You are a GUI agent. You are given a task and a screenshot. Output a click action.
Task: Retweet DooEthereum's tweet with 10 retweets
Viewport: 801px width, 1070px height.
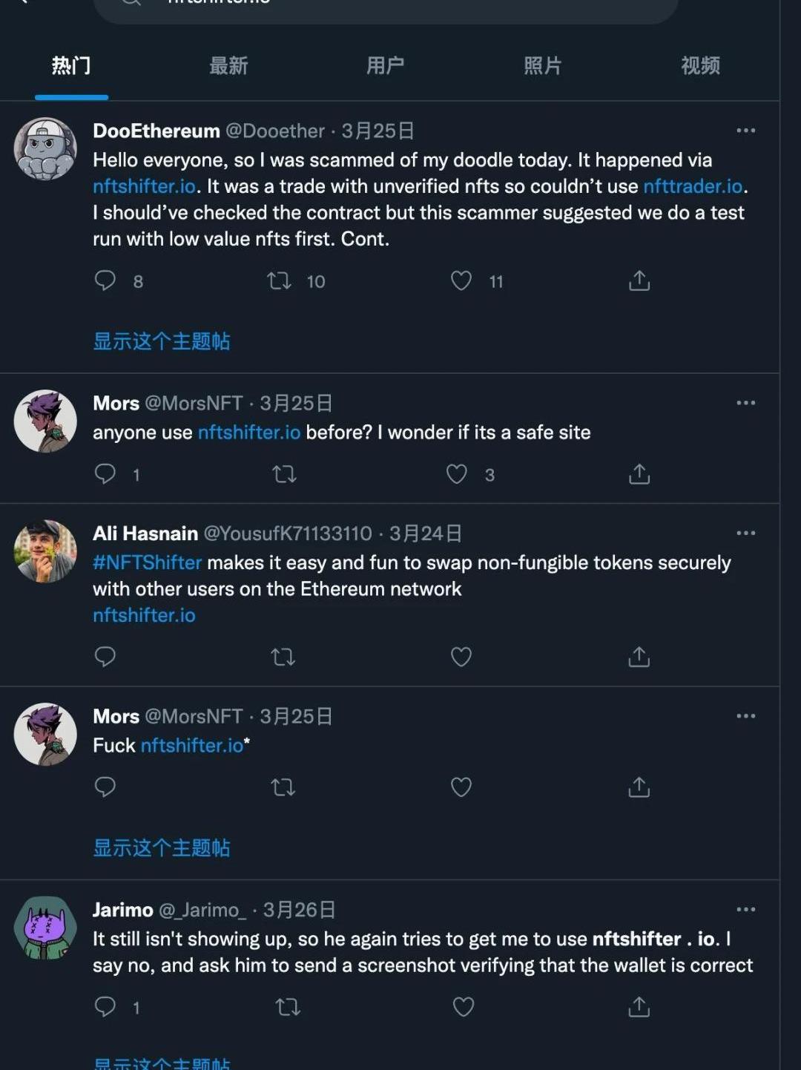(x=280, y=280)
